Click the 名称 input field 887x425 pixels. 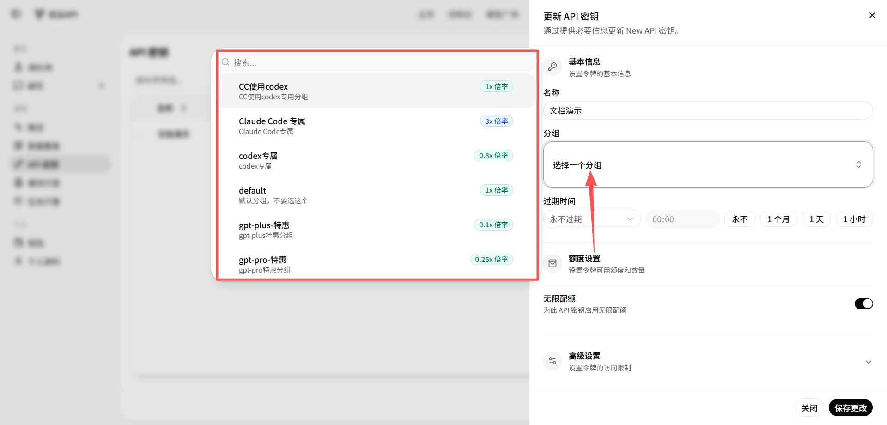[708, 110]
